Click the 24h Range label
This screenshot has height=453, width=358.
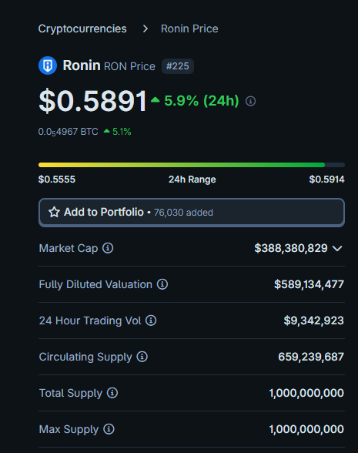pyautogui.click(x=192, y=180)
